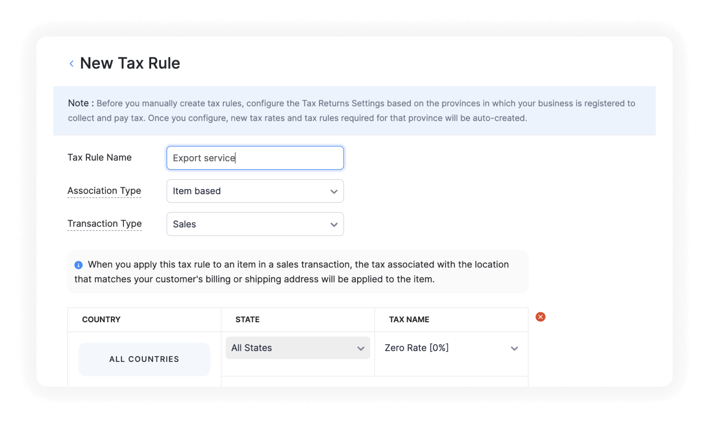Click the blue info icon in the hint
This screenshot has width=708, height=422.
tap(78, 265)
